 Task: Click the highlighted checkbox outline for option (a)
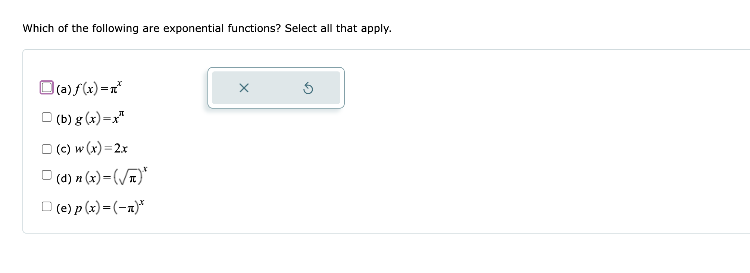46,87
